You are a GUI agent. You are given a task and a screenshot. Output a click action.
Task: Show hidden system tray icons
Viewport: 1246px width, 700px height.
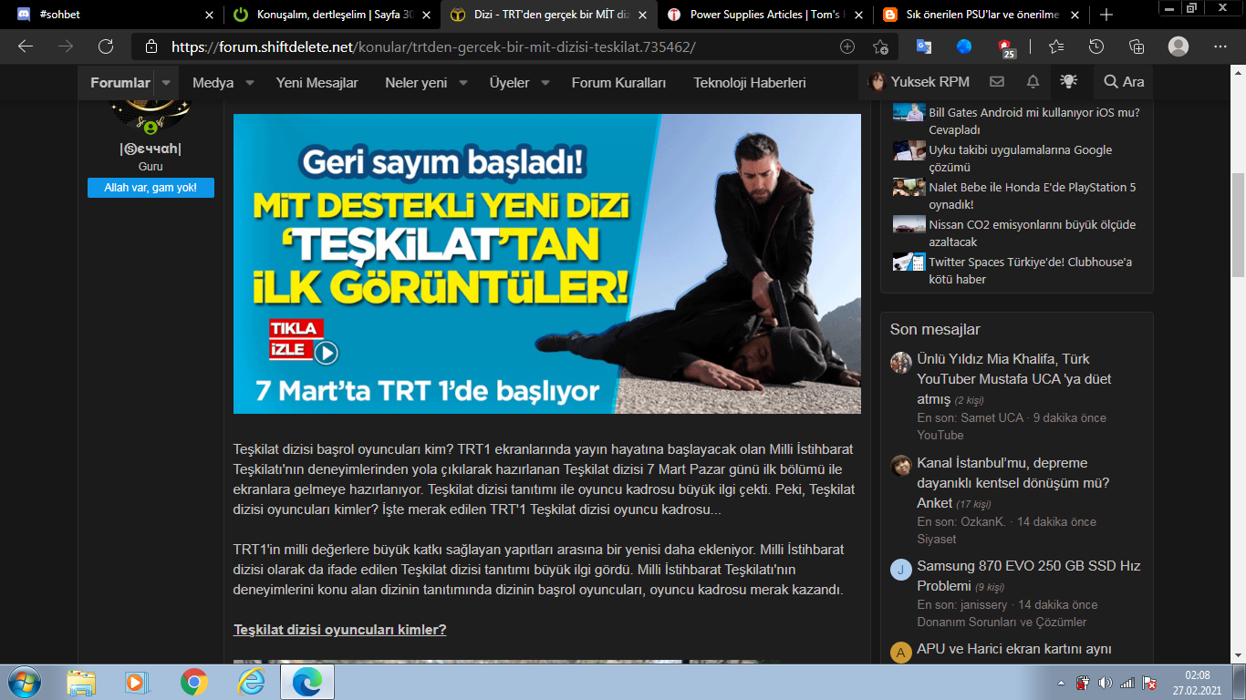[x=1062, y=683]
